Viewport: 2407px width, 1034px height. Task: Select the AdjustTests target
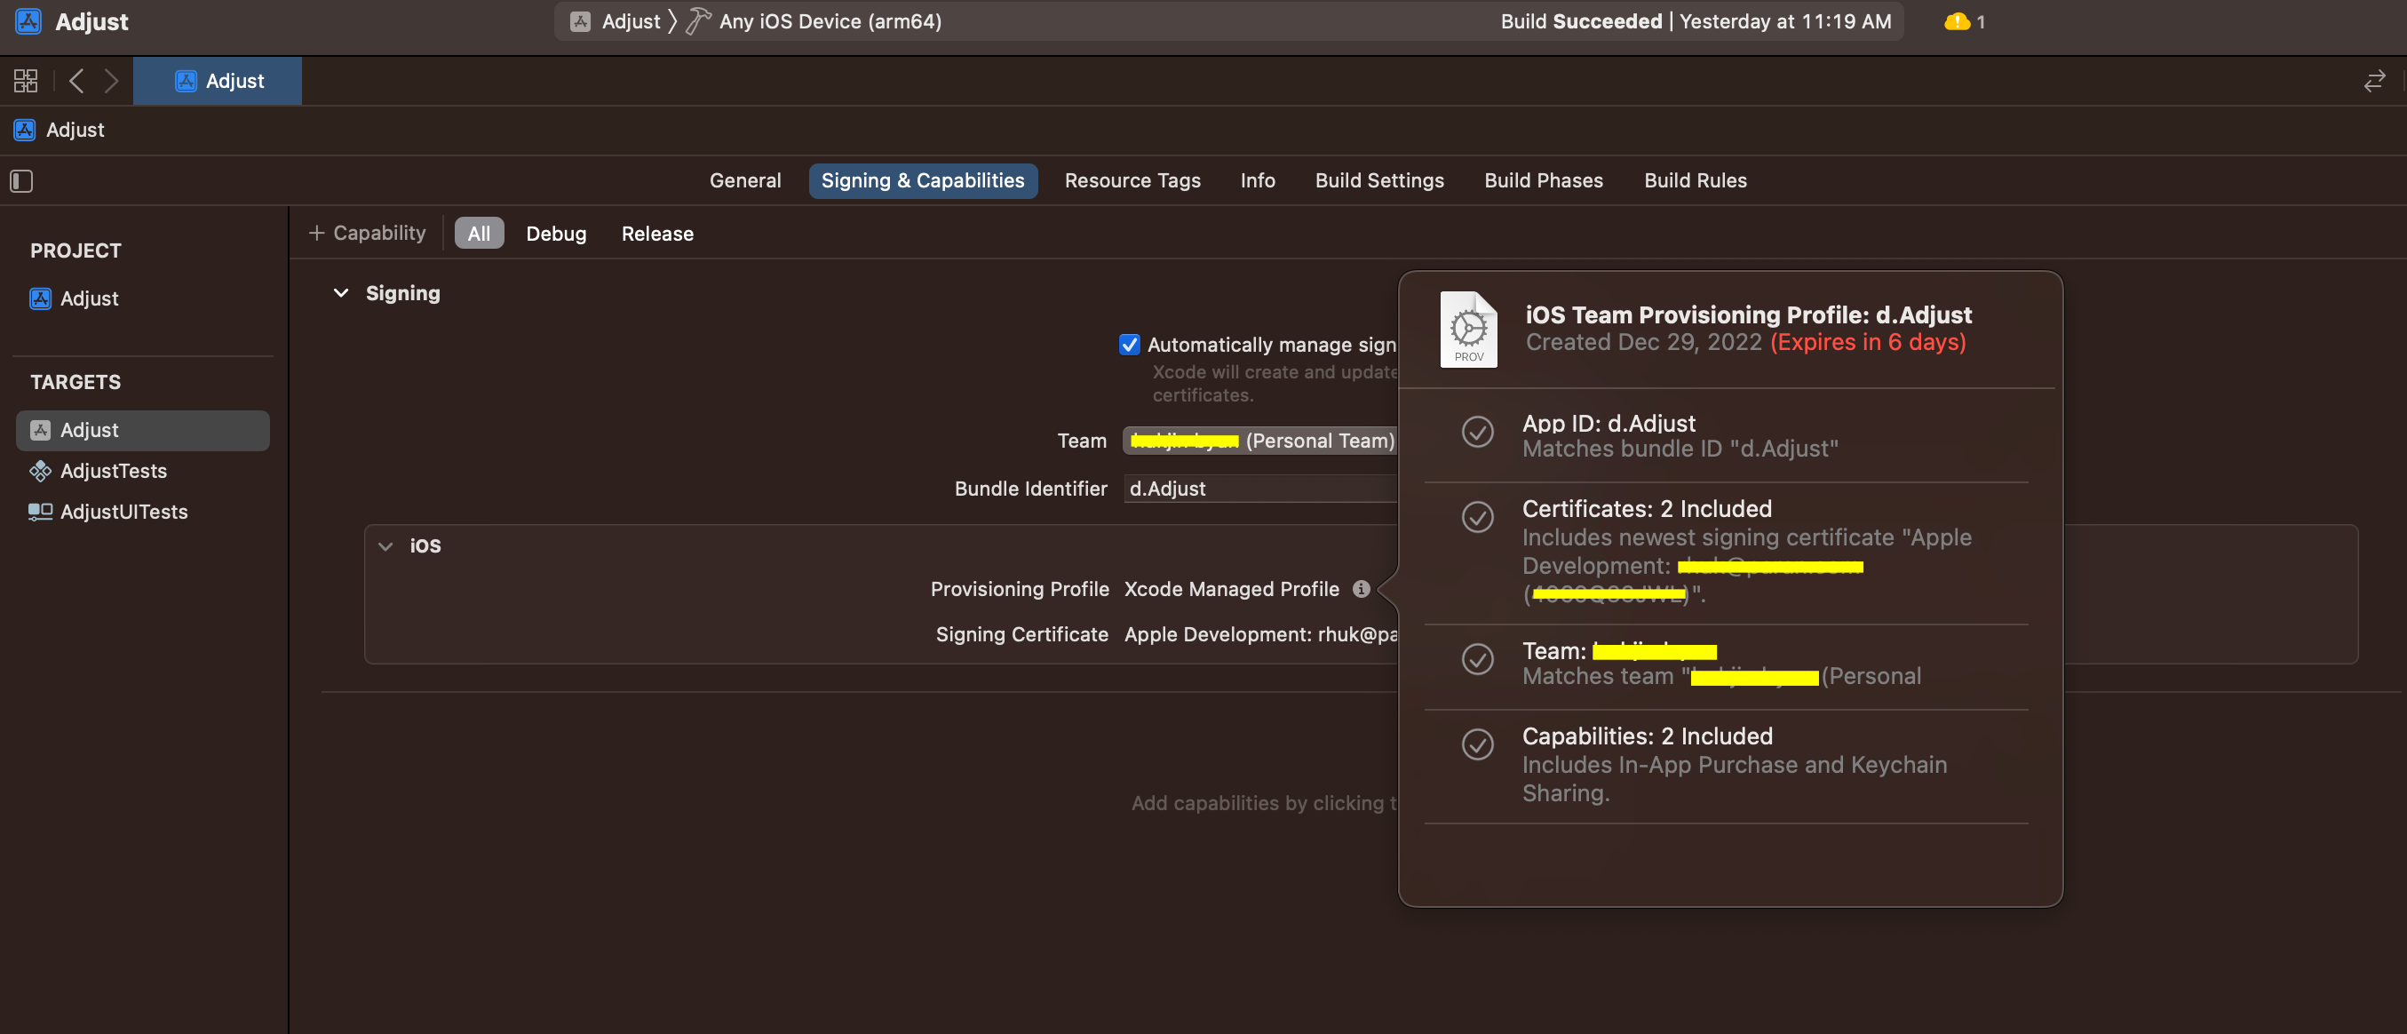[113, 470]
